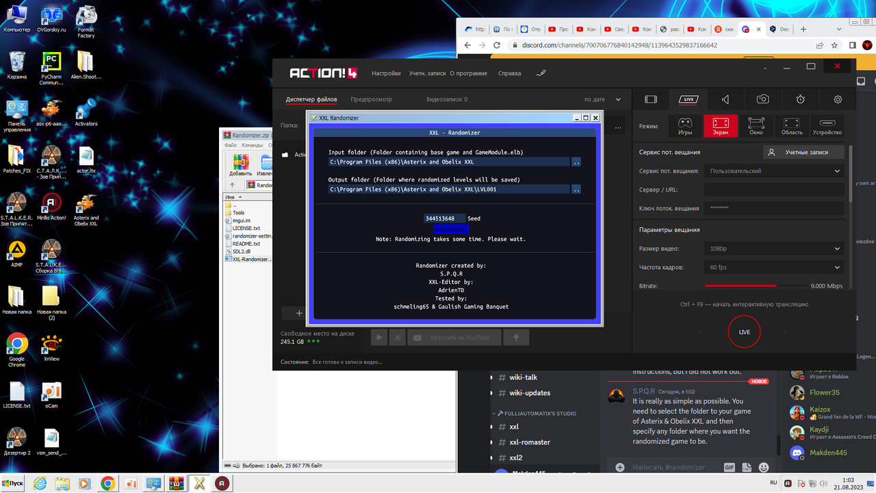The image size is (876, 493).
Task: Open the Asterix and Obelix XXL desktop shortcut
Action: point(86,210)
